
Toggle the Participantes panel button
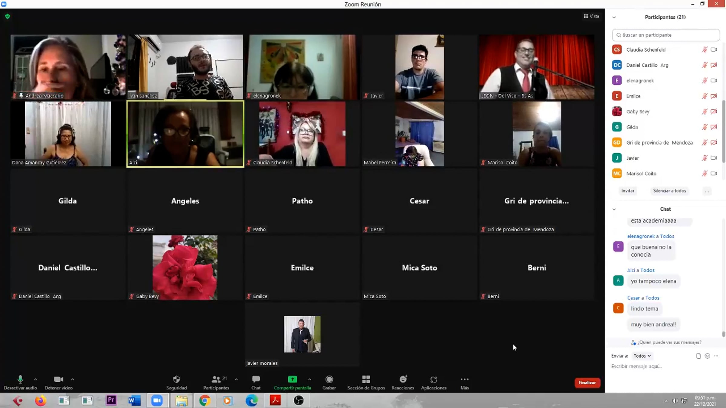pyautogui.click(x=216, y=380)
